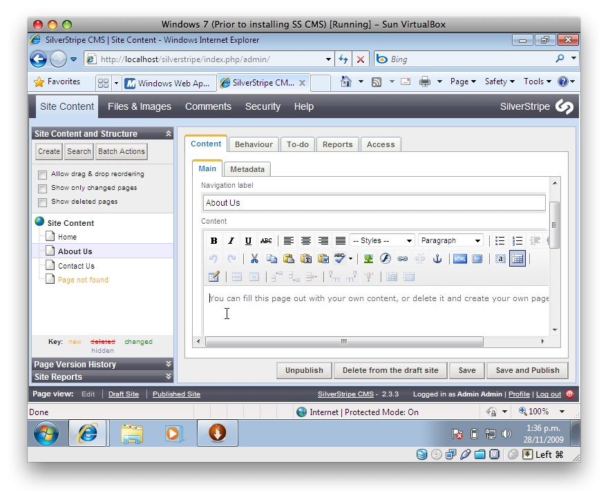
Task: Switch to the Behaviour tab
Action: 254,144
